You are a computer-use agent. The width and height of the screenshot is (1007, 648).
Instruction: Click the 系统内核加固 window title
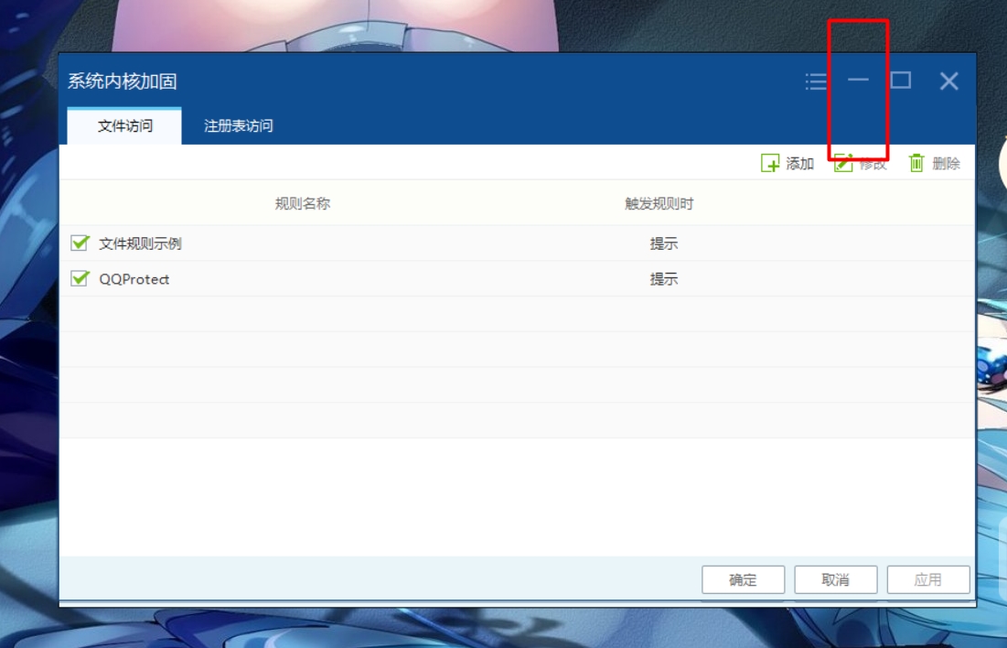122,81
